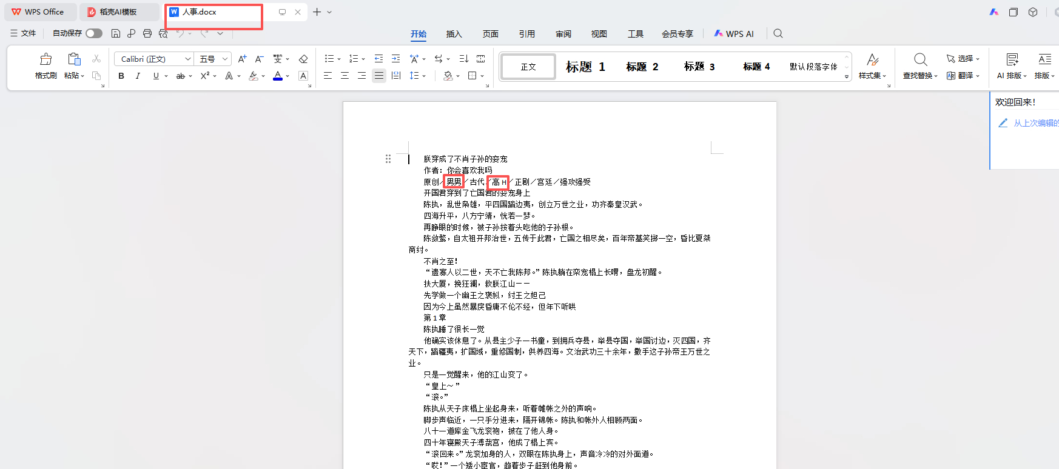Toggle strikethrough formatting

(x=180, y=76)
